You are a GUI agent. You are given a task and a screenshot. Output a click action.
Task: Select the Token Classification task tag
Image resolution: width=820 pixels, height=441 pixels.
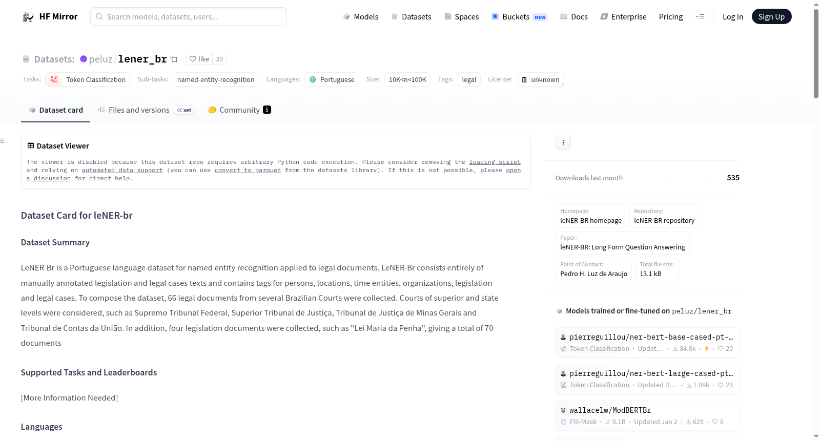click(88, 79)
